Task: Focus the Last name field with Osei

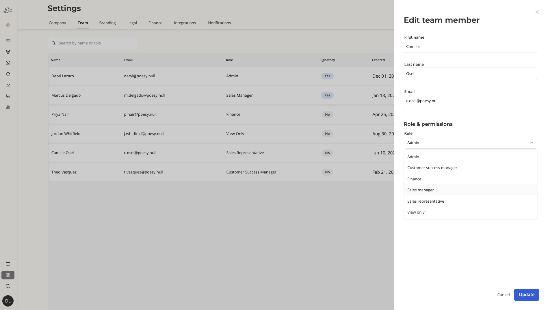Action: 470,74
